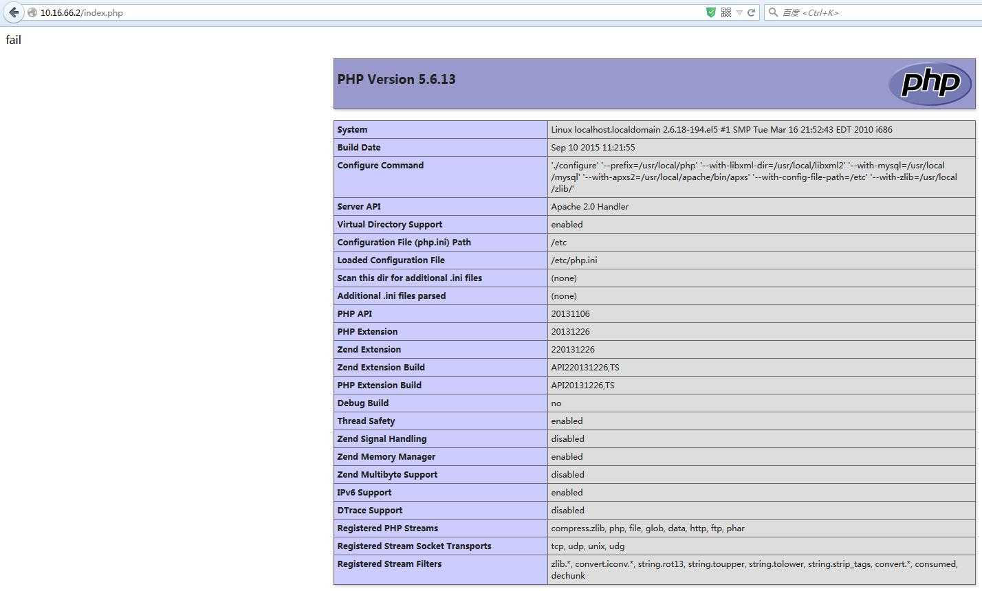
Task: Select the "Build Date" label
Action: tap(358, 147)
